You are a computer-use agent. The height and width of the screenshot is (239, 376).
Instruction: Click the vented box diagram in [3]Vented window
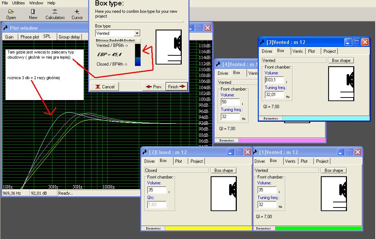341,84
